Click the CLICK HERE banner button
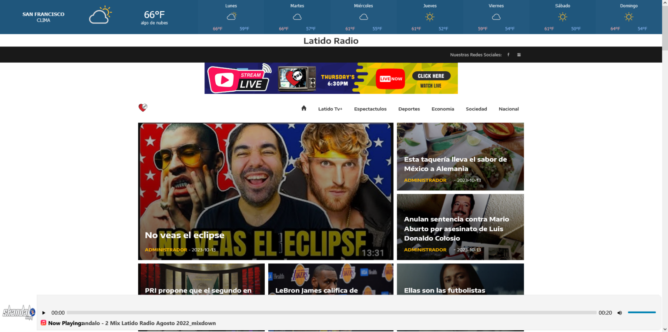Screen dimensions: 668x332 [431, 76]
